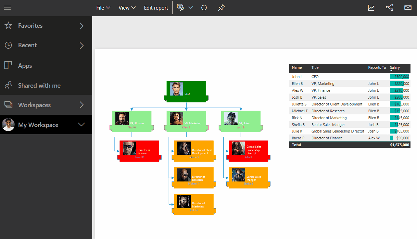Open the Explore dropdown arrow

click(191, 8)
